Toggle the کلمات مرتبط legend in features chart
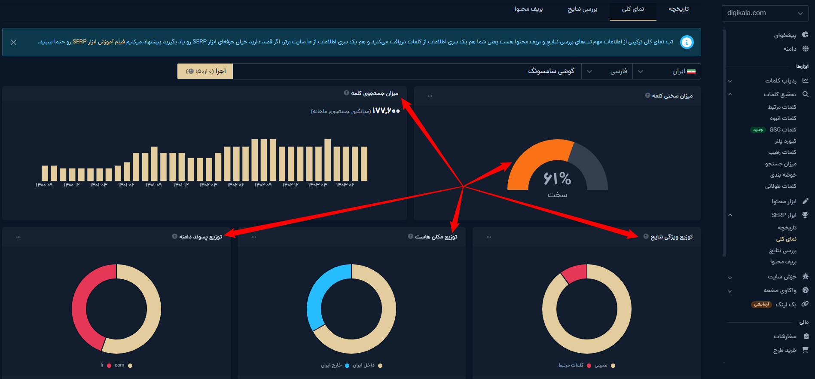The image size is (815, 379). tap(571, 365)
